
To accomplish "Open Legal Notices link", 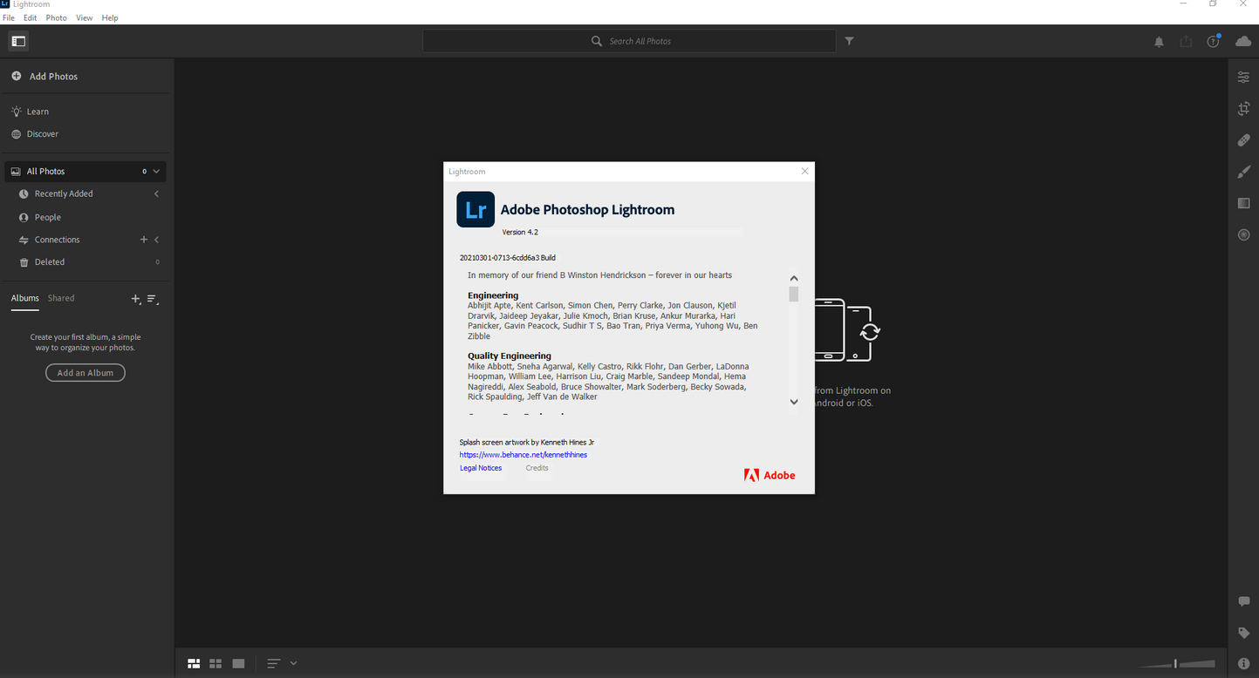I will tap(481, 468).
